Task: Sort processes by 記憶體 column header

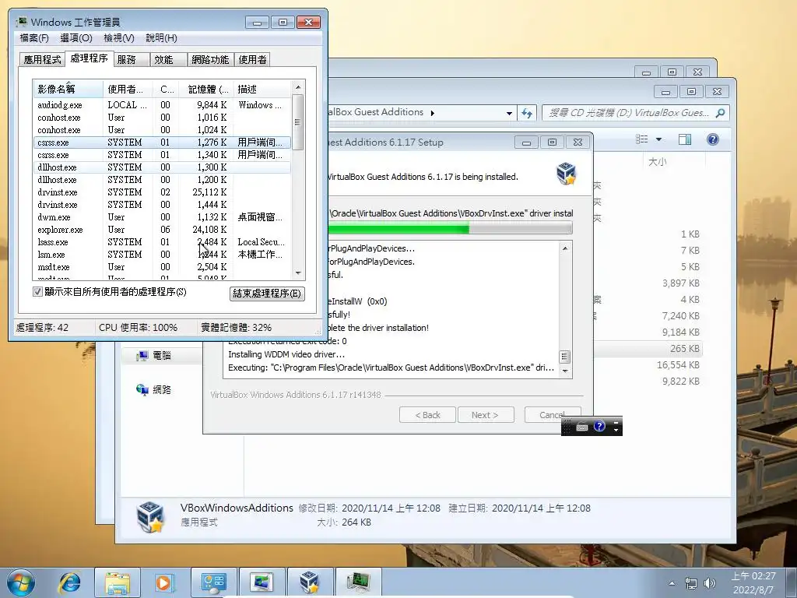Action: (206, 89)
